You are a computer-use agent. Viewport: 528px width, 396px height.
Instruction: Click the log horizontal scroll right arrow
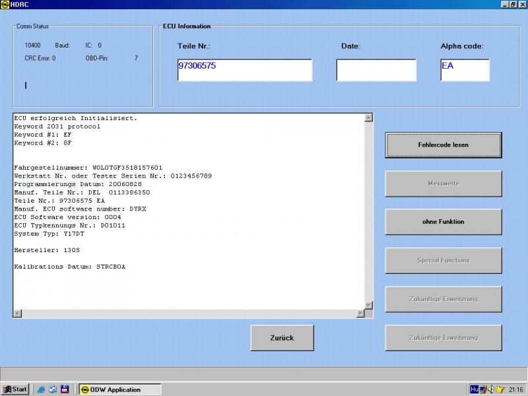point(360,313)
